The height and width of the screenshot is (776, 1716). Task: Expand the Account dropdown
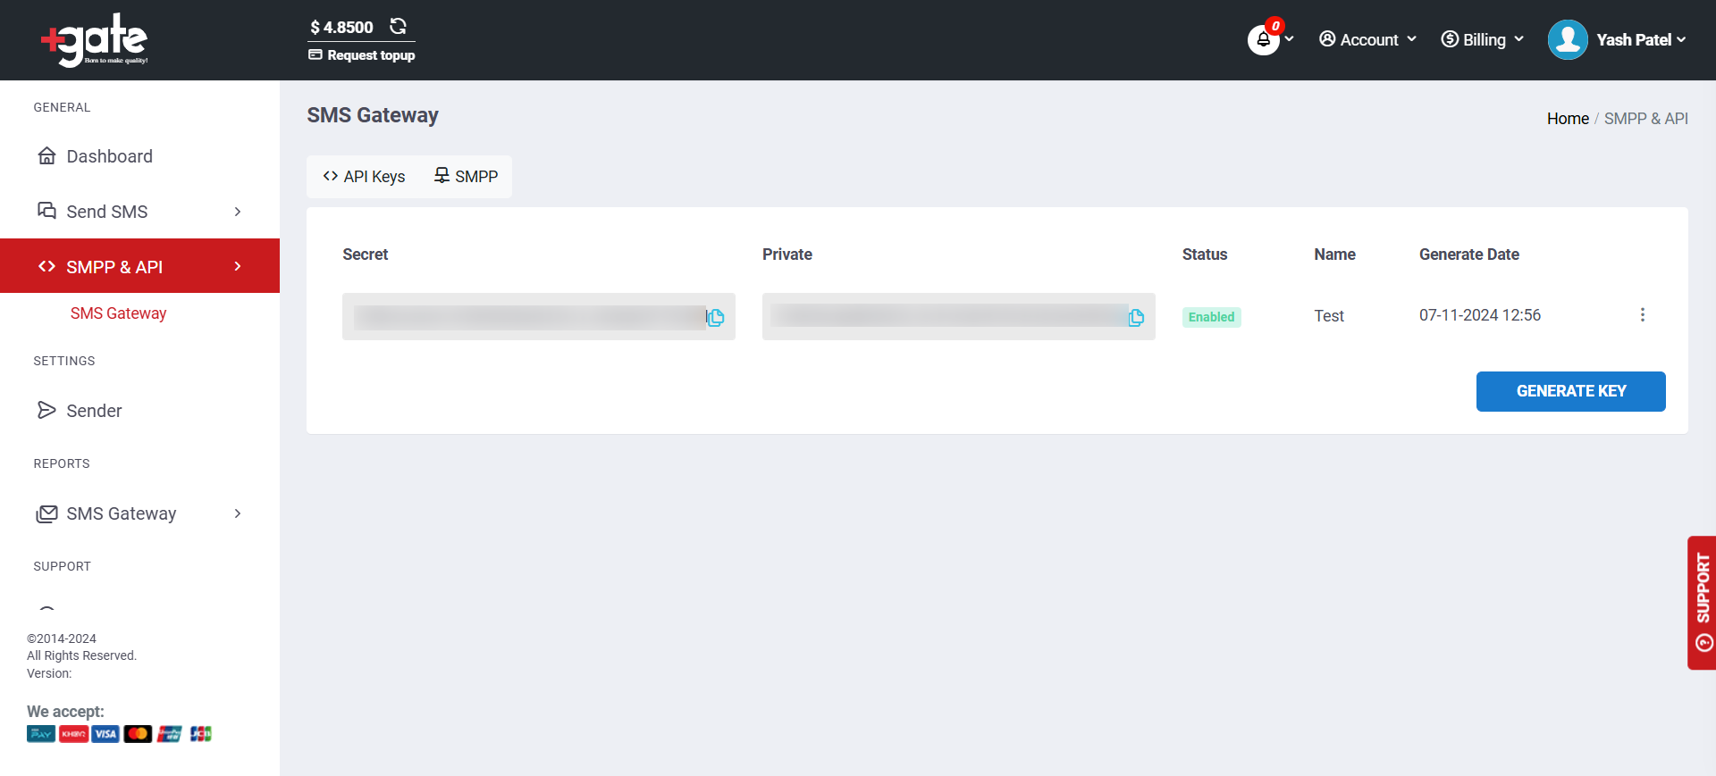tap(1368, 40)
